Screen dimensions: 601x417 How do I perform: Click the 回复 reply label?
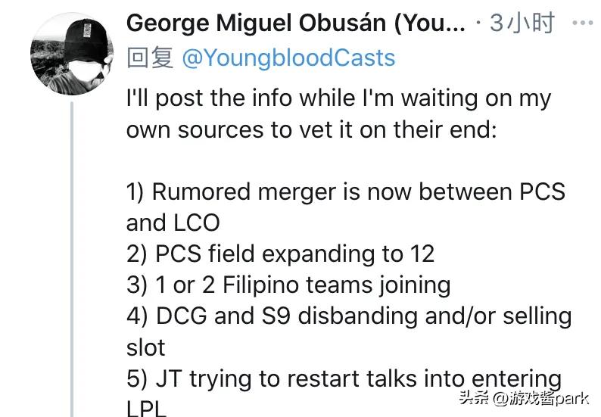pyautogui.click(x=150, y=58)
